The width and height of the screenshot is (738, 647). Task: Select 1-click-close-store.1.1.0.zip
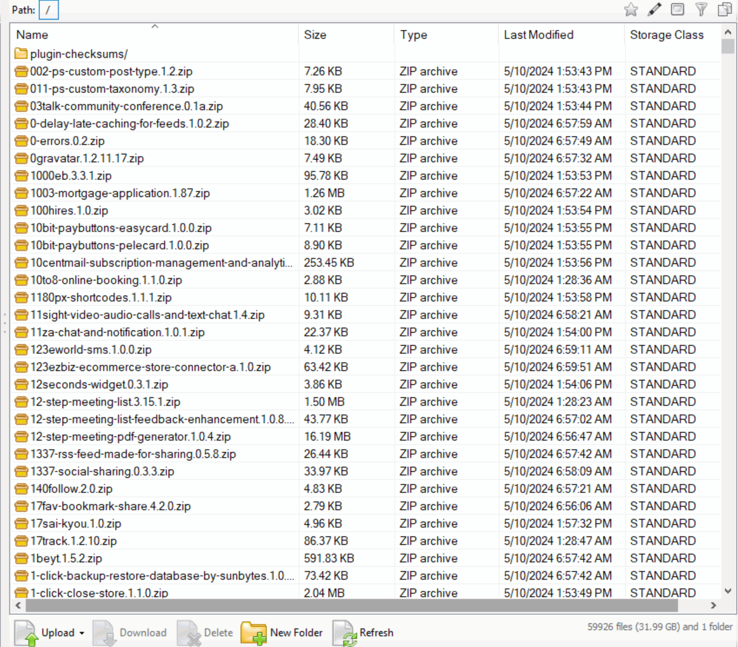pyautogui.click(x=99, y=593)
